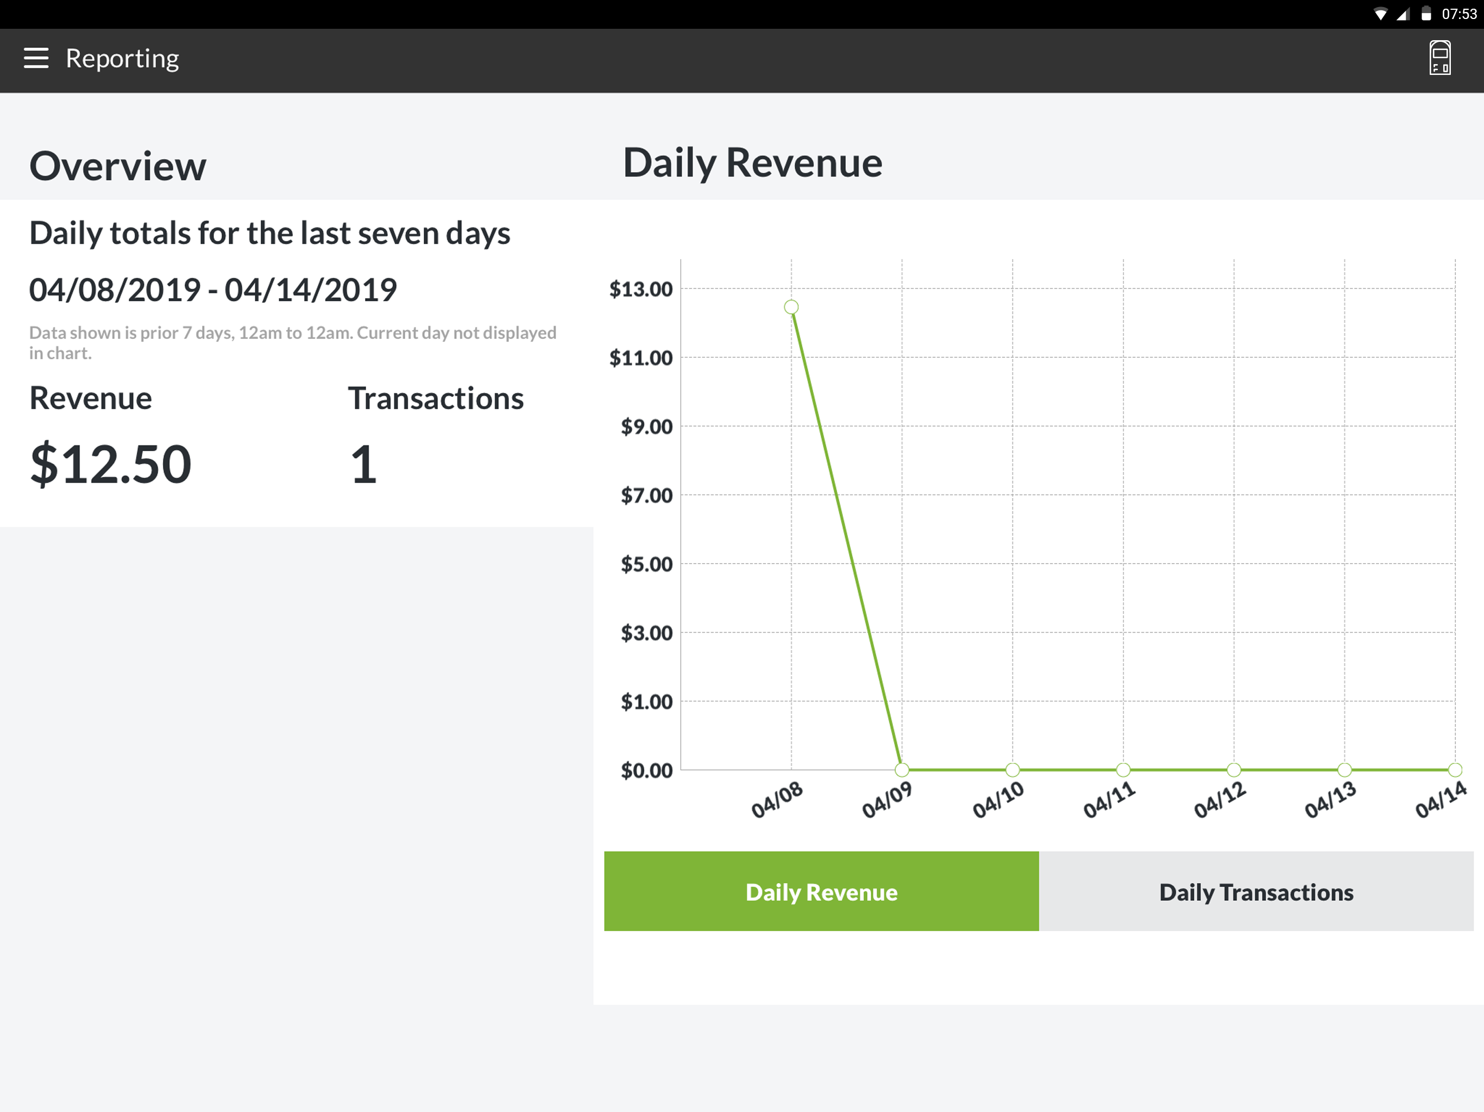Screen dimensions: 1484x1112
Task: Select the 04/10 chart data point
Action: tap(1013, 769)
